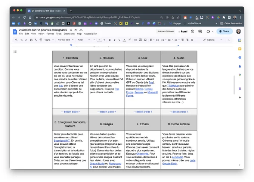This screenshot has width=254, height=182.
Task: Open the File menu
Action: pos(21,34)
